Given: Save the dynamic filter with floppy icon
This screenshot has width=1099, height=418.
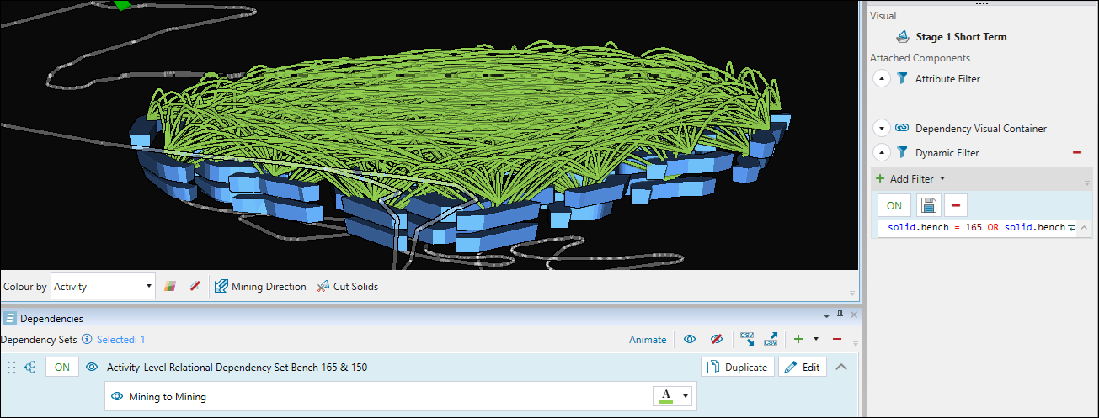Looking at the screenshot, I should [927, 205].
